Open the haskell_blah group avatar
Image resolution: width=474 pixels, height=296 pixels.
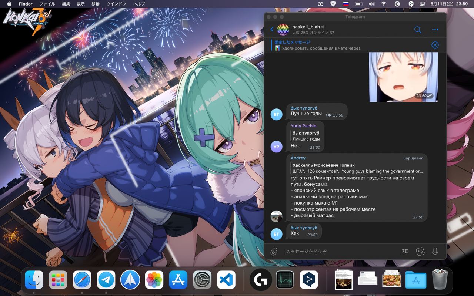point(283,30)
